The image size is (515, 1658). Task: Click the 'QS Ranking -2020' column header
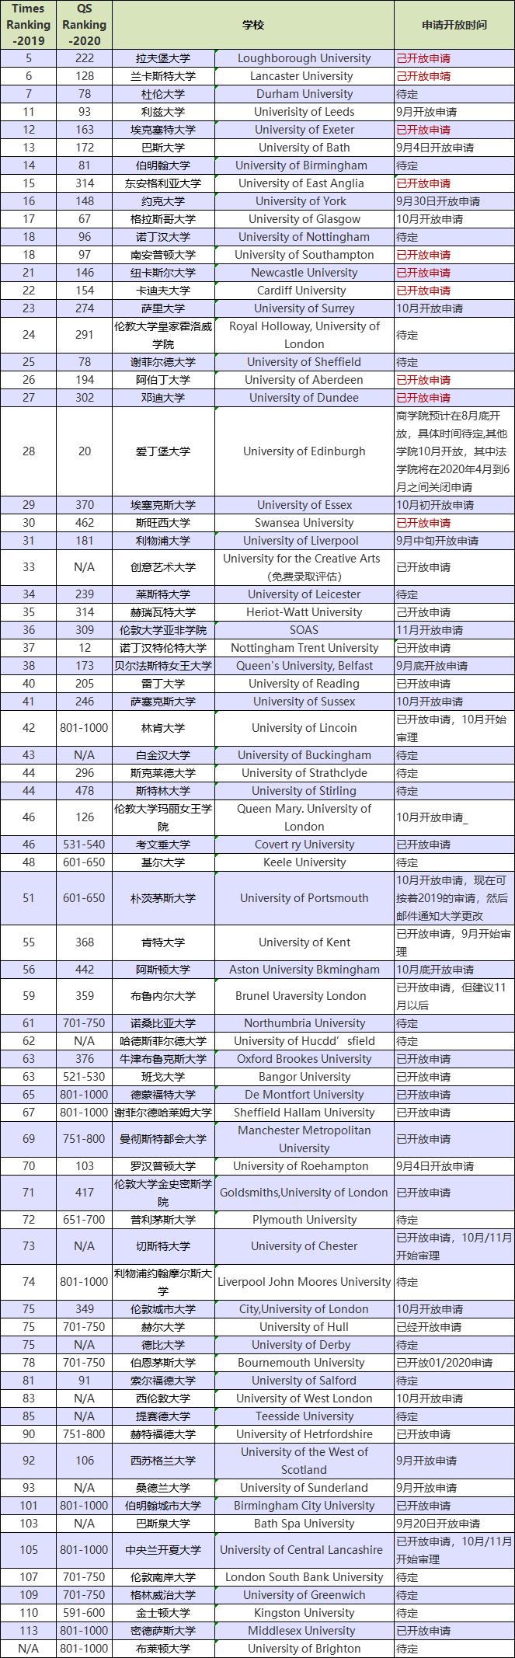coord(85,25)
